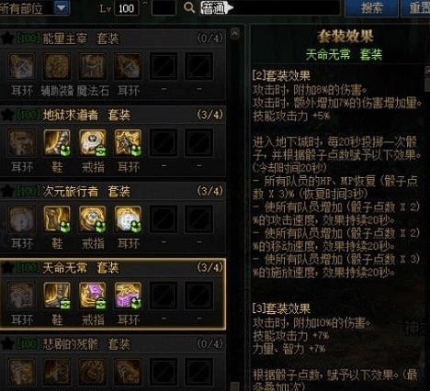Expand the 悲剧的残骸 set entry
Image resolution: width=430 pixels, height=391 pixels.
tap(113, 344)
